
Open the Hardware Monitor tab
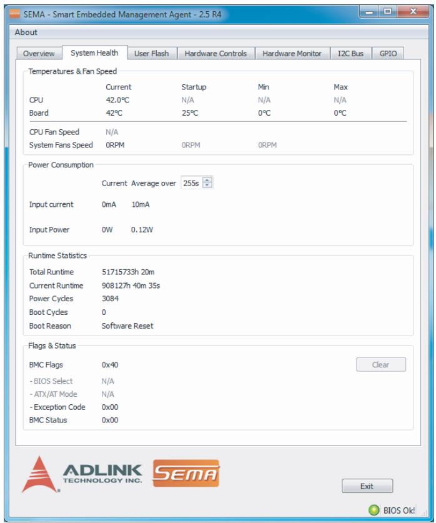point(292,53)
